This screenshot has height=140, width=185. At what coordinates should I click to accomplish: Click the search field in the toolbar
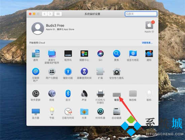click(x=141, y=14)
